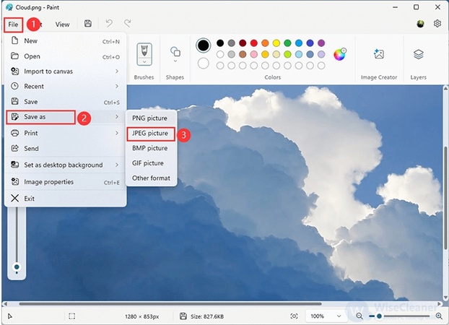449x325 pixels.
Task: Open the Layers panel
Action: (x=419, y=54)
